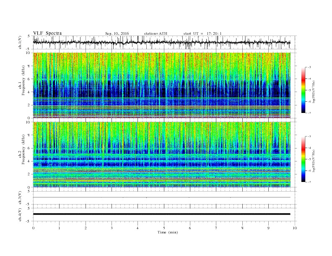Viewport: 332px width, 256px height.
Task: Click the ch.2 'log(PSD)(V²/Hz)' colorbar label
Action: point(314,161)
